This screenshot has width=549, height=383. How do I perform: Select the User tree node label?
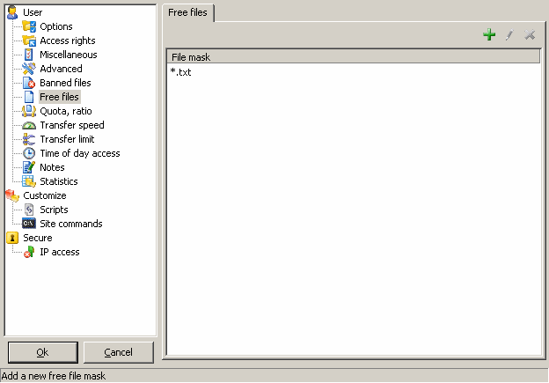(x=33, y=12)
